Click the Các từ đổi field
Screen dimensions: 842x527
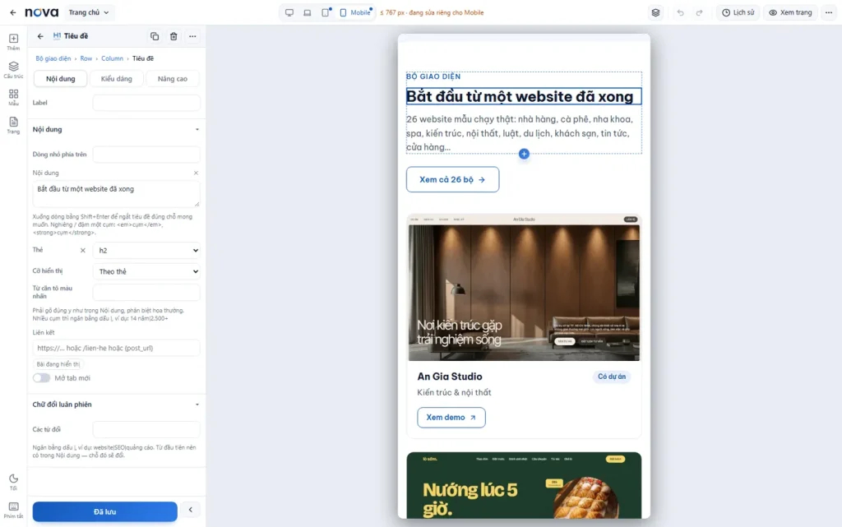[146, 429]
